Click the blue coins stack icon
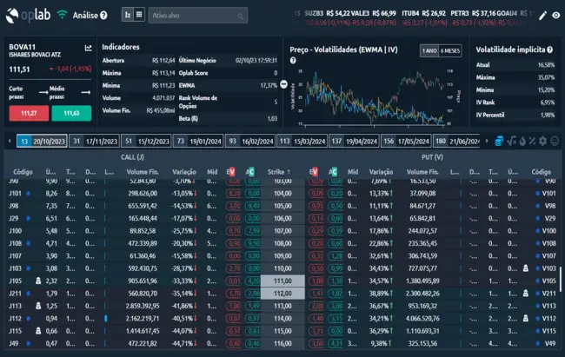Screen dimensions: 565x357 [499, 141]
